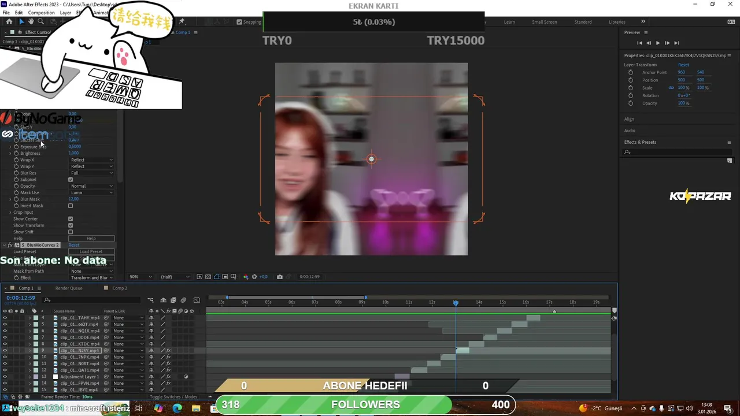Switch to Render Queue tab
Image resolution: width=740 pixels, height=416 pixels.
click(x=69, y=288)
